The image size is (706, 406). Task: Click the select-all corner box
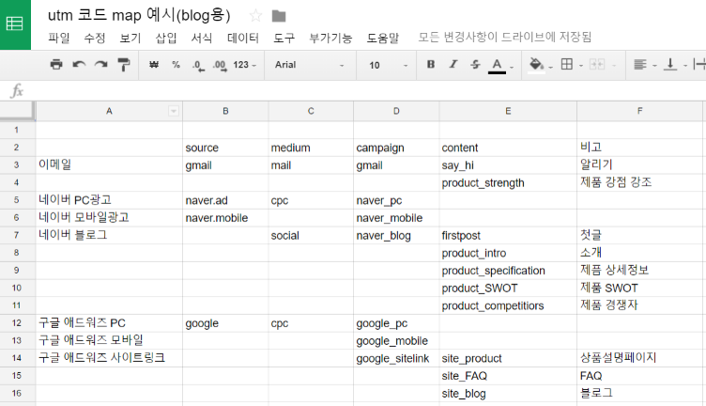pyautogui.click(x=17, y=111)
